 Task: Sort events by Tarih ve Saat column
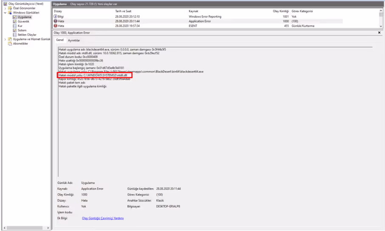[x=123, y=11]
